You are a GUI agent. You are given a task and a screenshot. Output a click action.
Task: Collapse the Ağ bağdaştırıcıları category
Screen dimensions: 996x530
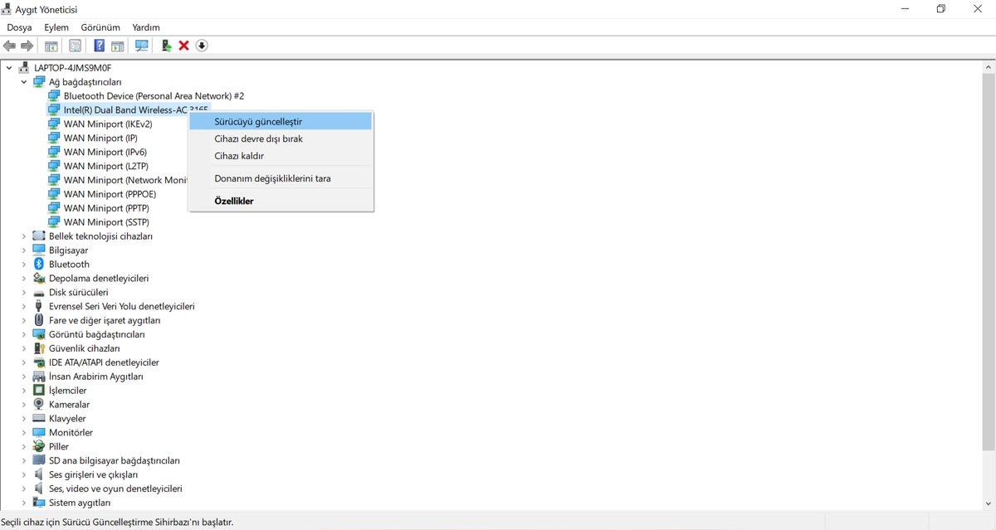24,82
